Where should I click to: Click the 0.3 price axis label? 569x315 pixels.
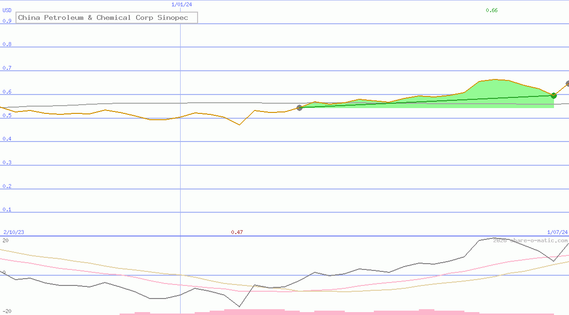pos(7,162)
